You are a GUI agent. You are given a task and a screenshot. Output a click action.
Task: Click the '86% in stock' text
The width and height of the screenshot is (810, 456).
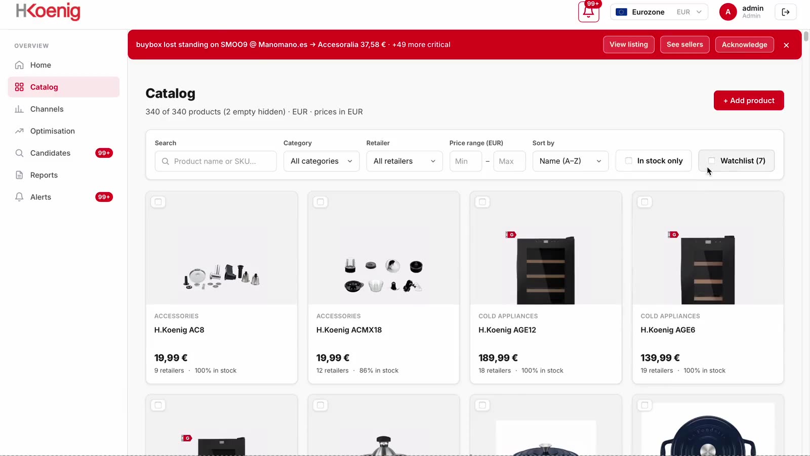tap(379, 371)
